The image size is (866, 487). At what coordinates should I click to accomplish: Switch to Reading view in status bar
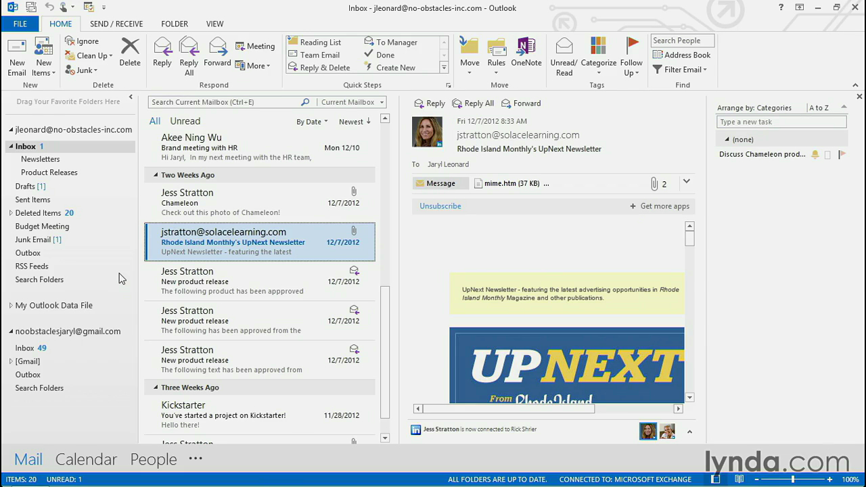[739, 480]
